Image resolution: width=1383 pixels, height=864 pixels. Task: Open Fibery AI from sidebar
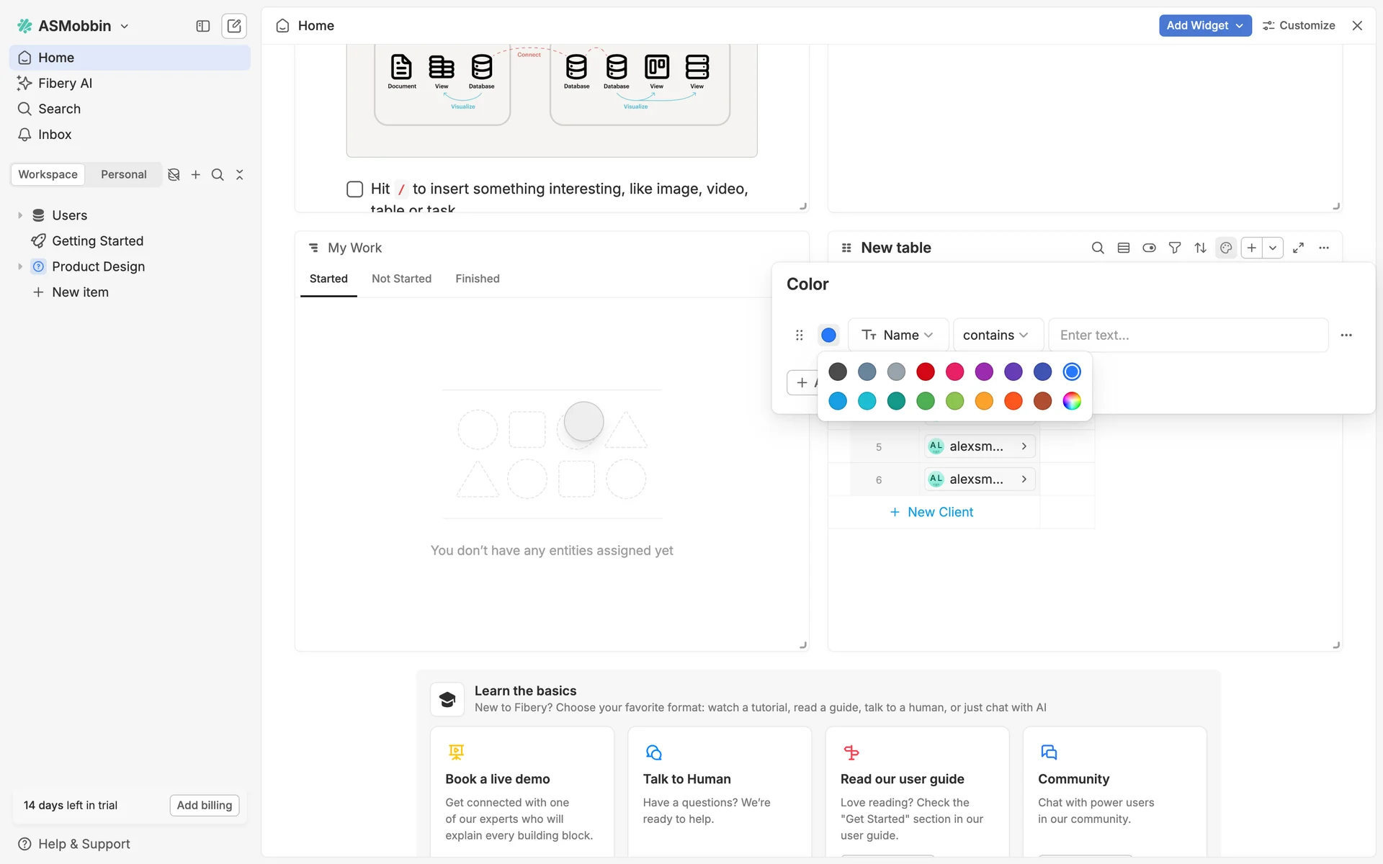(65, 83)
